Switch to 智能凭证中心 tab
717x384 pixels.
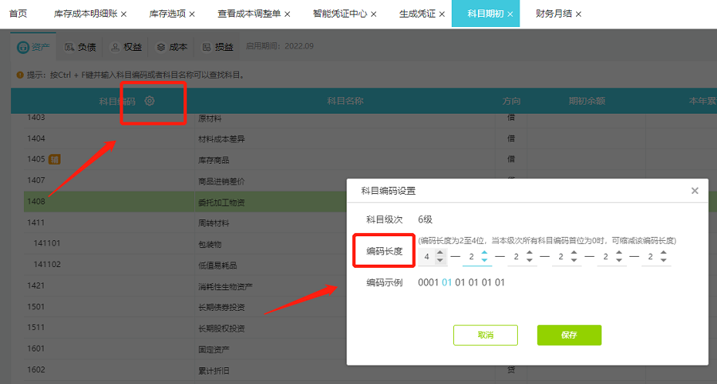click(x=339, y=14)
